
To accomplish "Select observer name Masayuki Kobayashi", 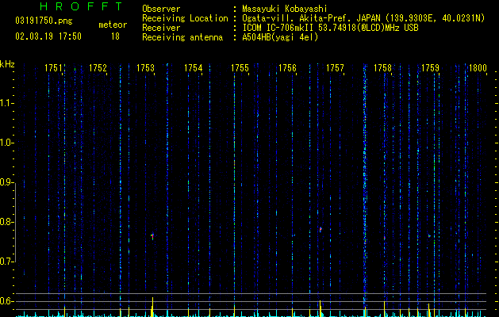I will point(285,9).
